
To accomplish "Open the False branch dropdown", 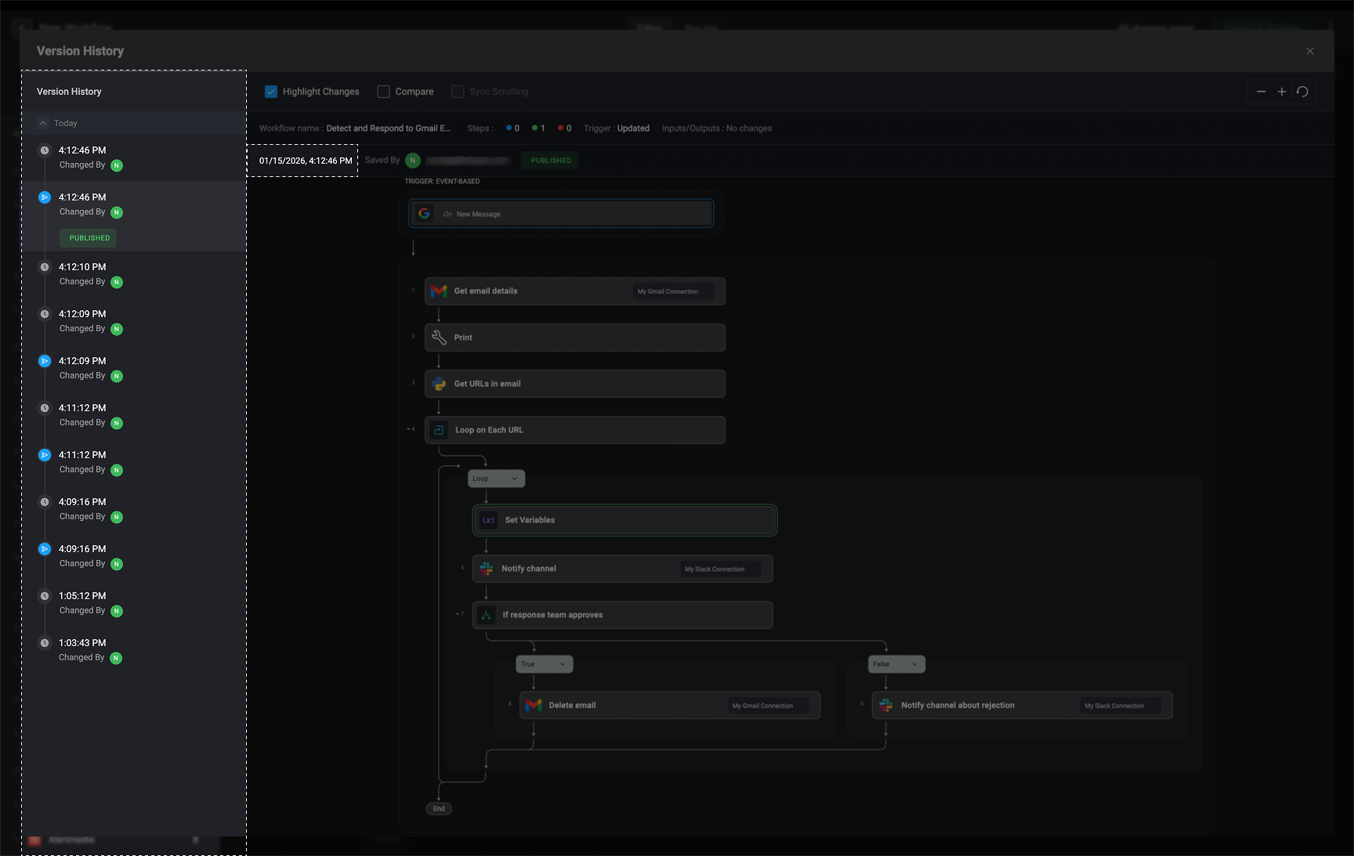I will [x=896, y=664].
